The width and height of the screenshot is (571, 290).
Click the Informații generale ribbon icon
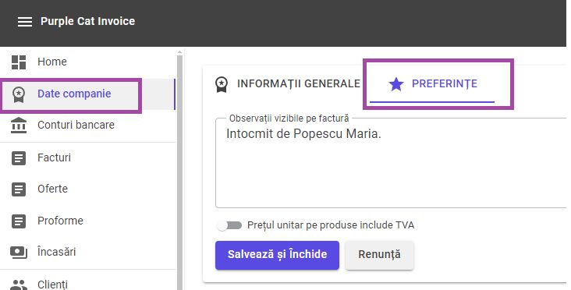[x=222, y=84]
